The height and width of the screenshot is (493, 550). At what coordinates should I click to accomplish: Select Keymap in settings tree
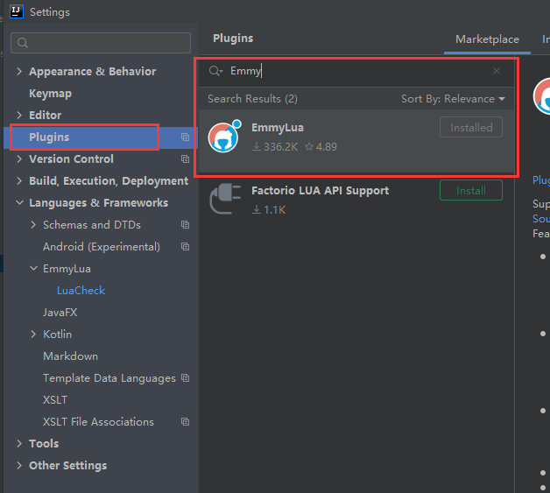click(51, 94)
